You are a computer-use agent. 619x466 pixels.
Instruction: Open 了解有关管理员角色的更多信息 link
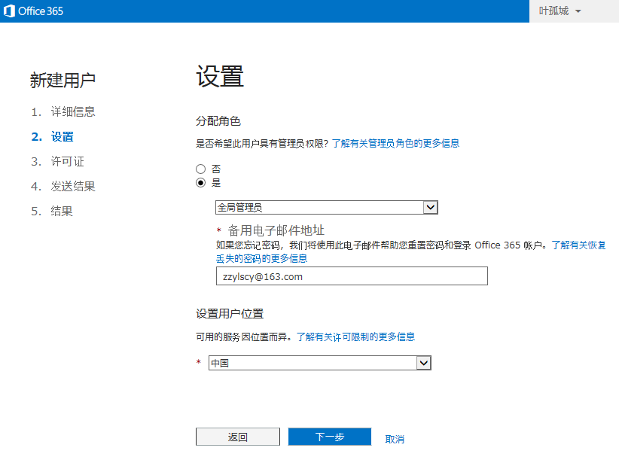(395, 143)
